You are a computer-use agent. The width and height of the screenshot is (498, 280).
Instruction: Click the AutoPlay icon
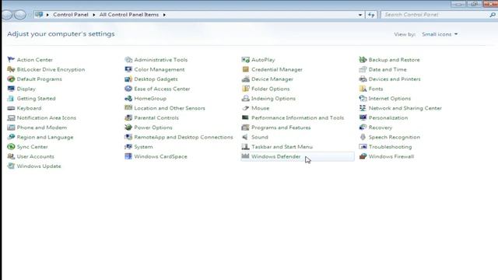pyautogui.click(x=246, y=60)
